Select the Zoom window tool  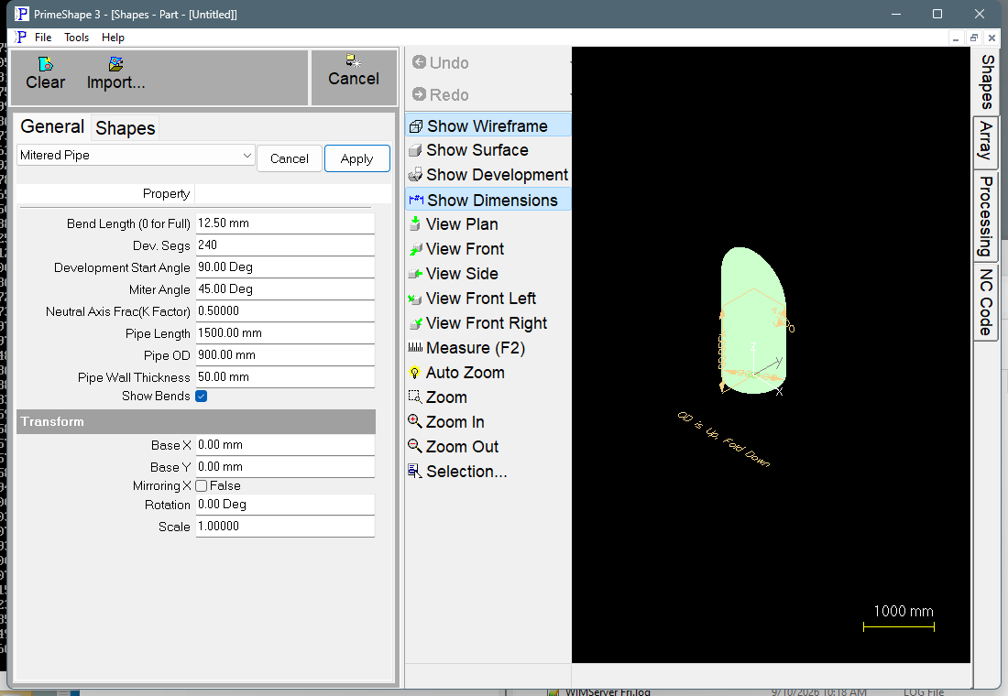point(438,397)
